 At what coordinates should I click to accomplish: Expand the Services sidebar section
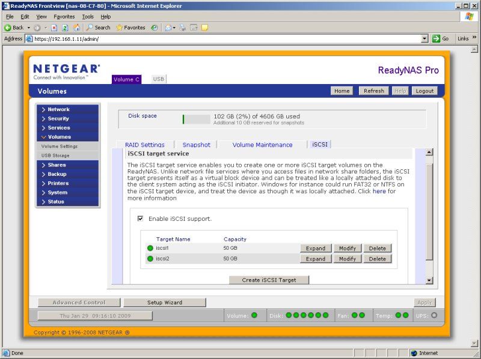pos(67,128)
